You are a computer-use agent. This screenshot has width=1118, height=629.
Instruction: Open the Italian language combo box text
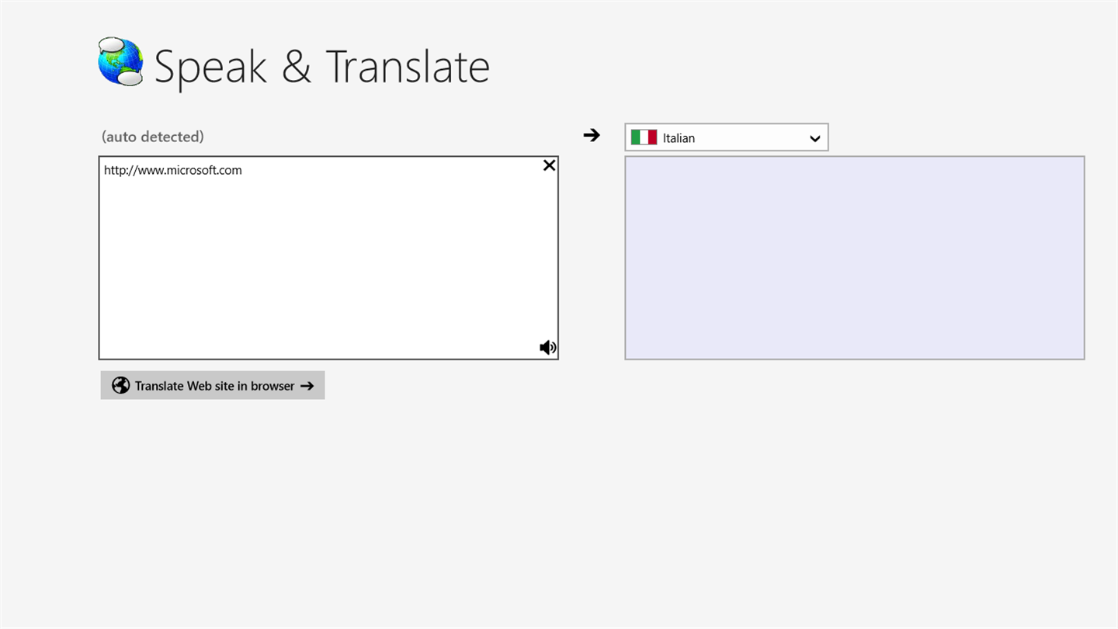(679, 138)
